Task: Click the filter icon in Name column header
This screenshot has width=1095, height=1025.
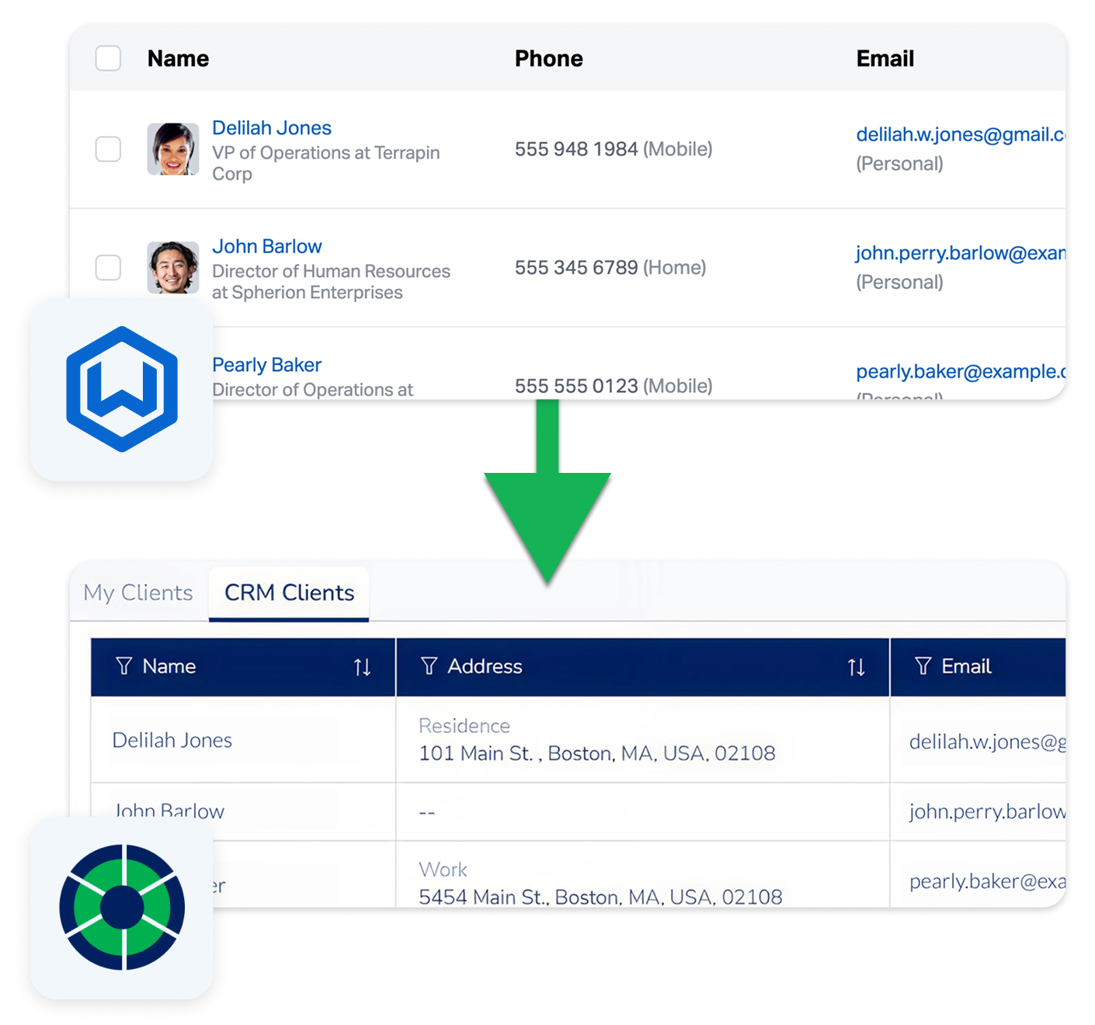Action: point(123,666)
